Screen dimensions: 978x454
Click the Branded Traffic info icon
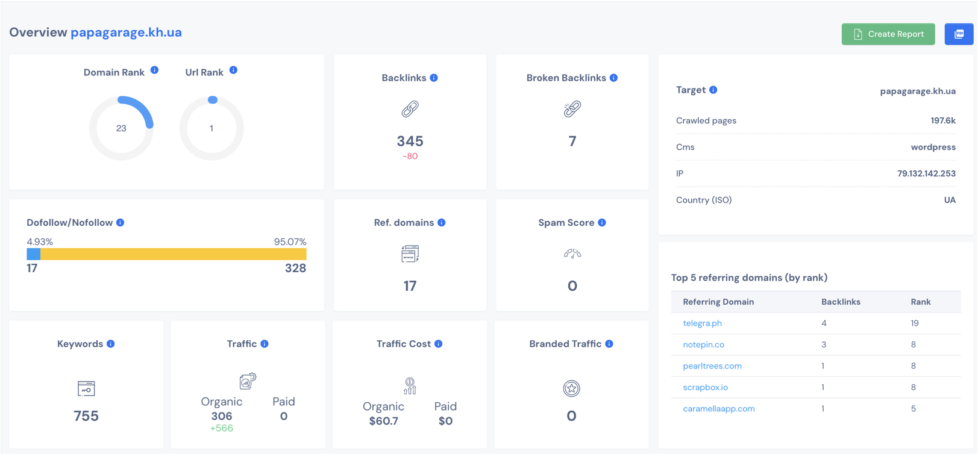(x=609, y=344)
